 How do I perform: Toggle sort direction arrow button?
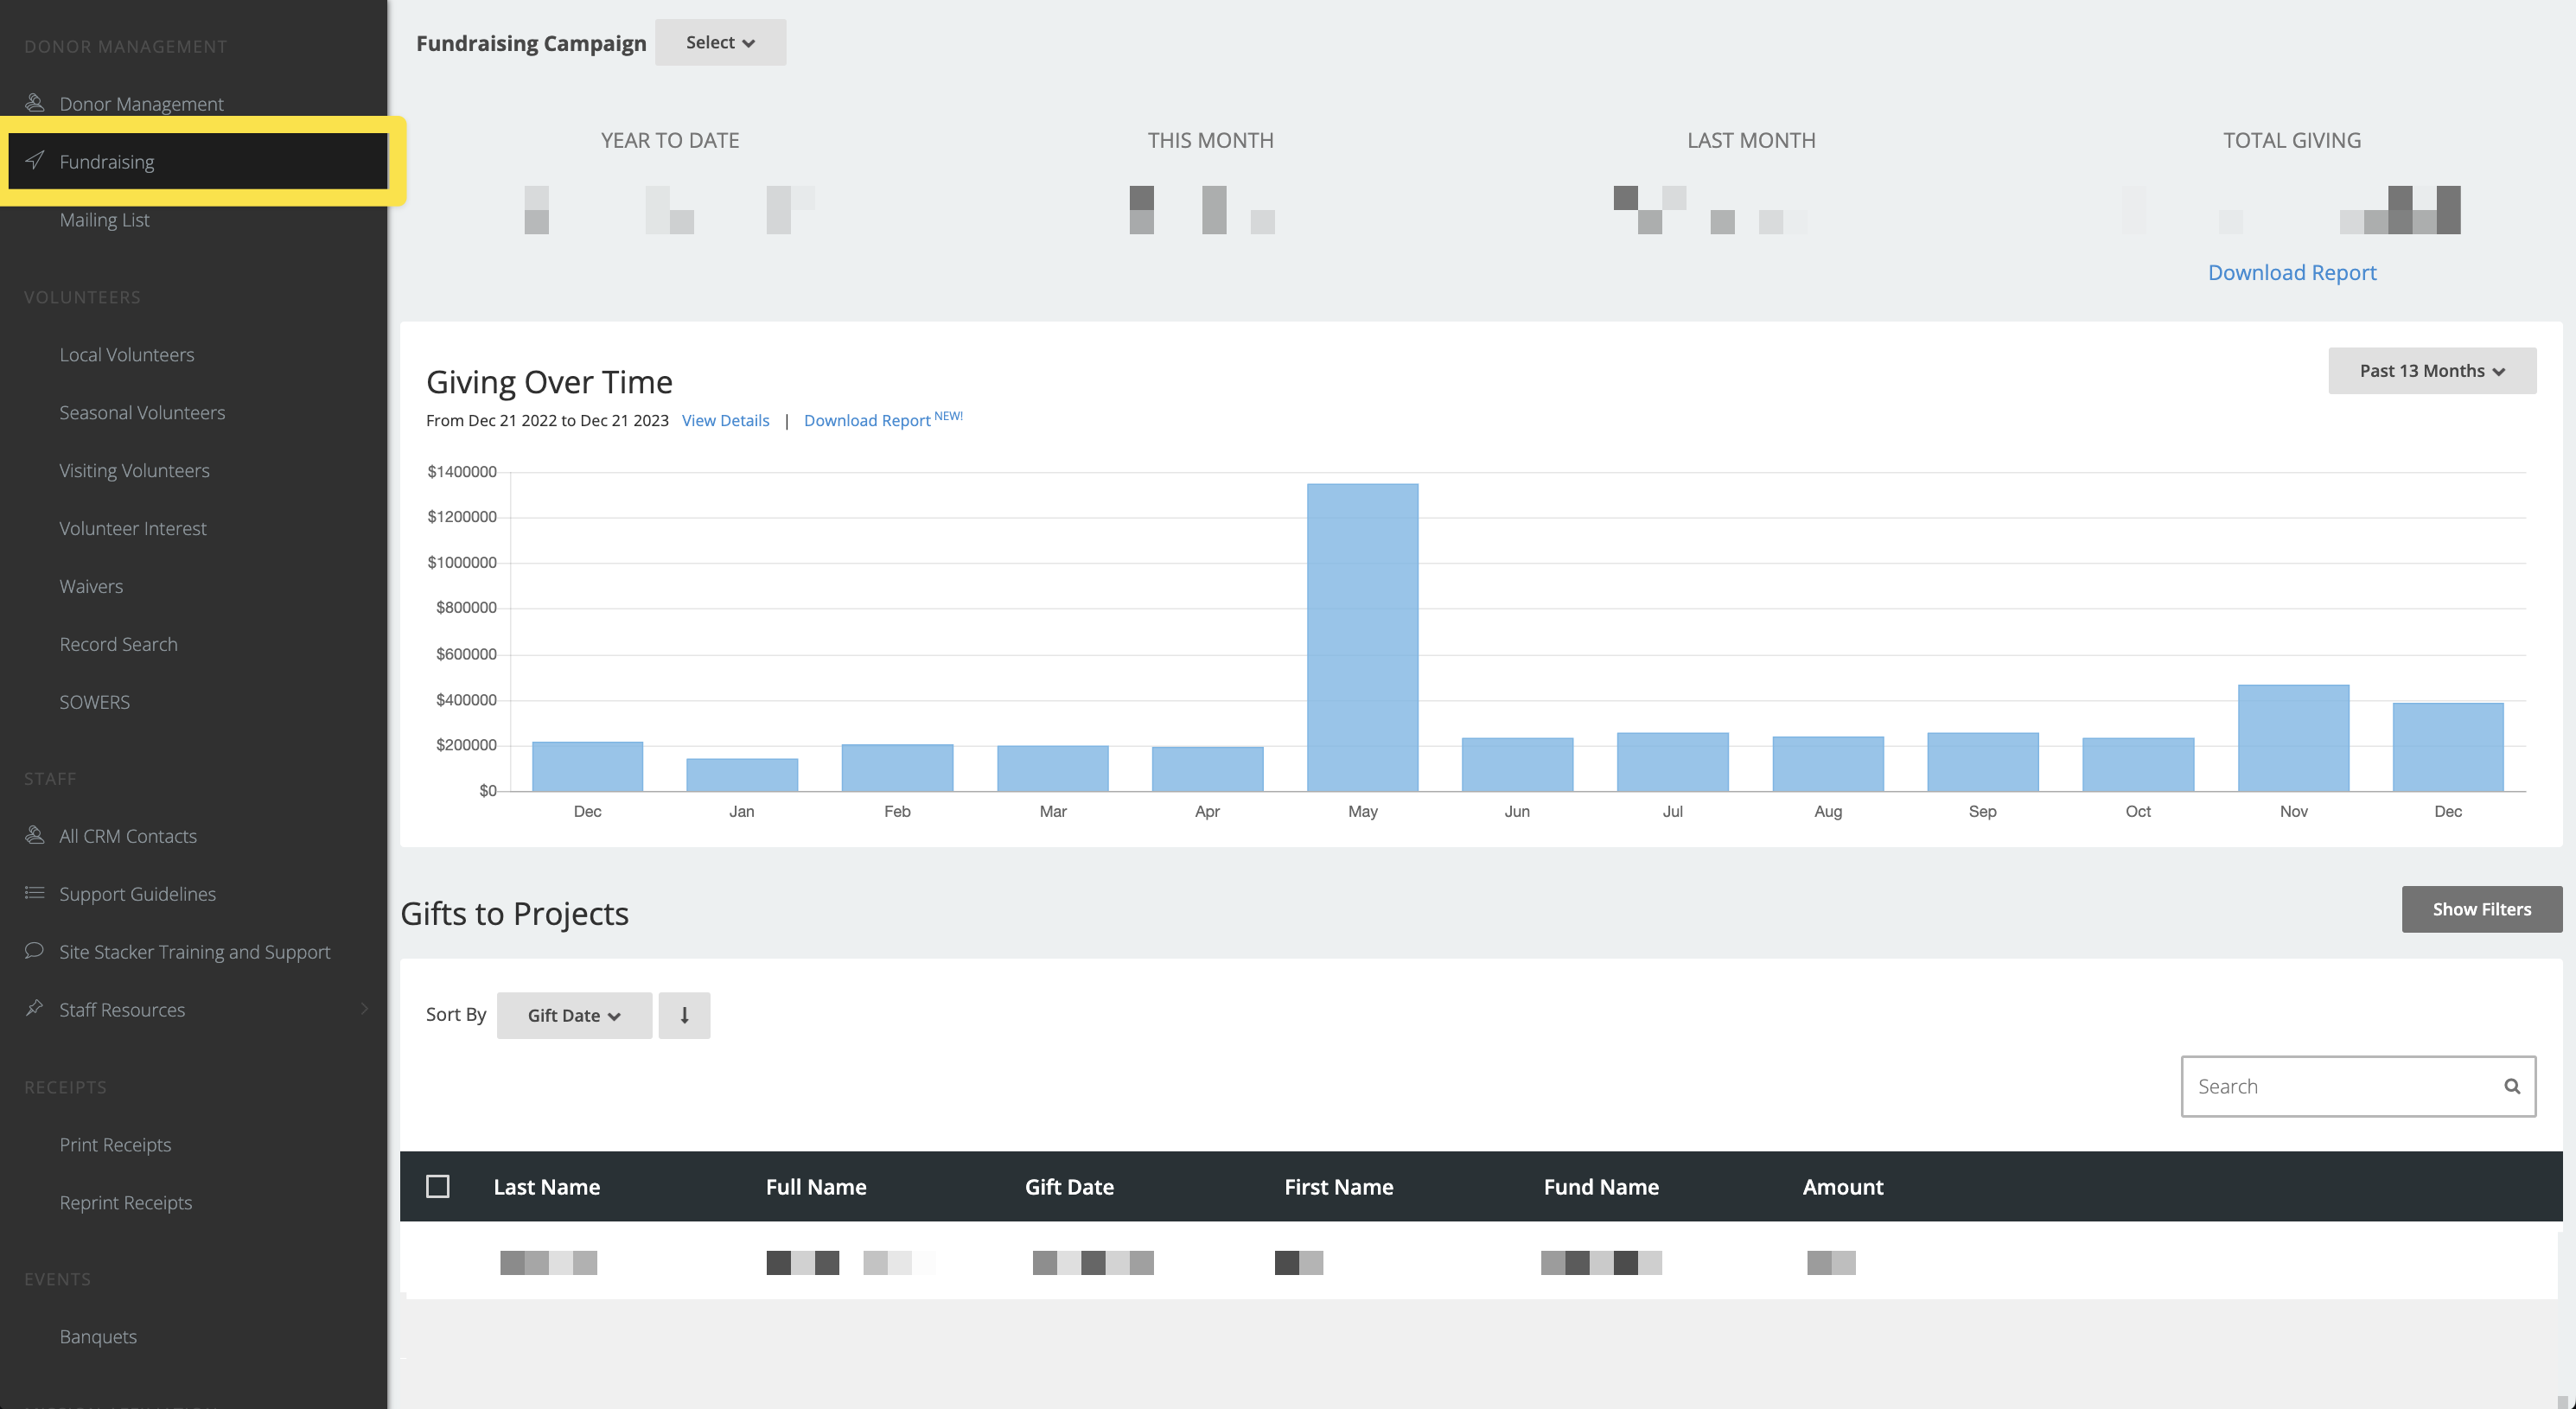(x=684, y=1015)
